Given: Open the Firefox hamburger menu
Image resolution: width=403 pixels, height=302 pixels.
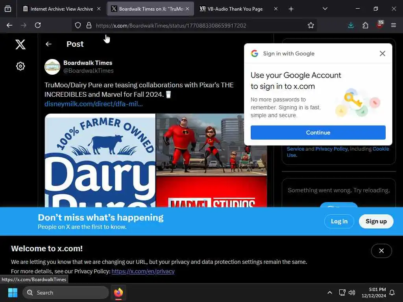Looking at the screenshot, I should pos(393,25).
